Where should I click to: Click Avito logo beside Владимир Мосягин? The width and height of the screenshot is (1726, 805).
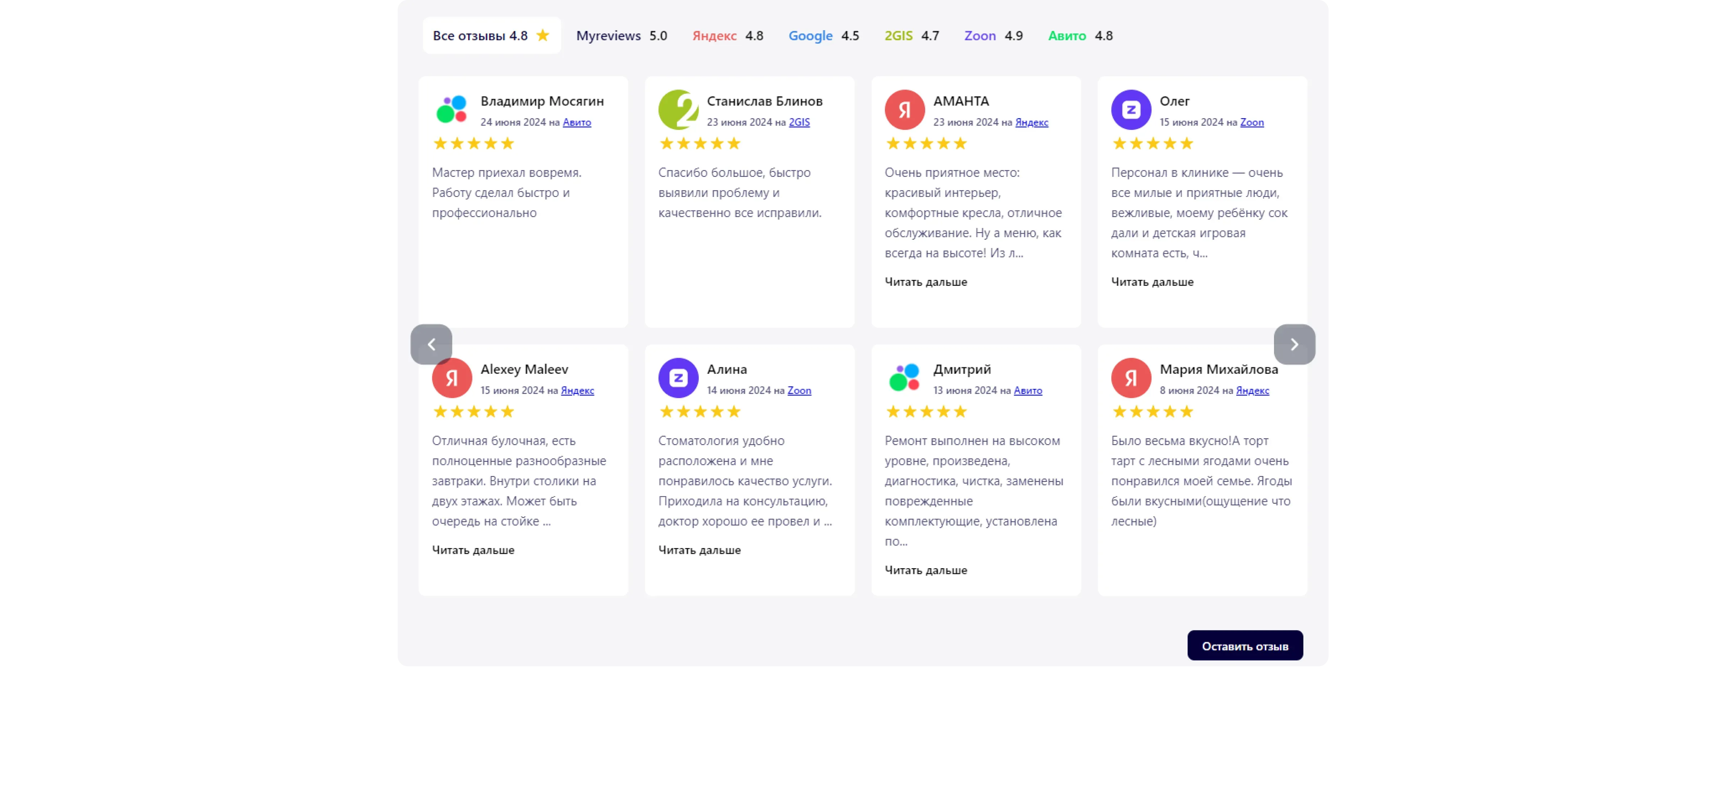click(x=452, y=109)
